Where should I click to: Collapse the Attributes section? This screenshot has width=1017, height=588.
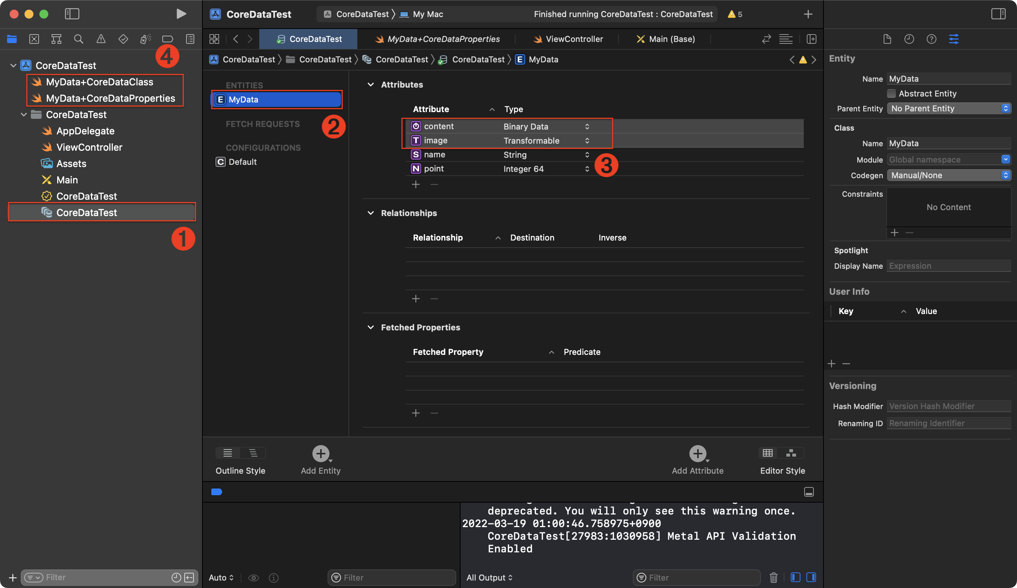point(370,85)
